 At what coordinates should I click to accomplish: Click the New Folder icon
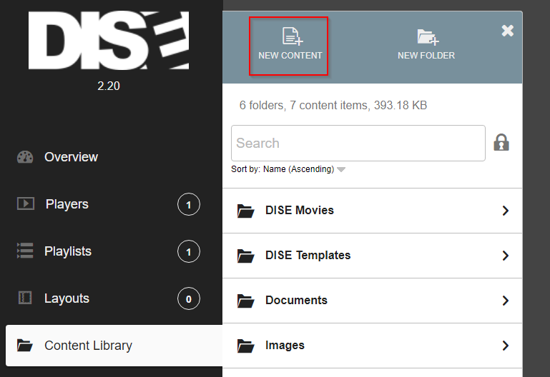[428, 37]
